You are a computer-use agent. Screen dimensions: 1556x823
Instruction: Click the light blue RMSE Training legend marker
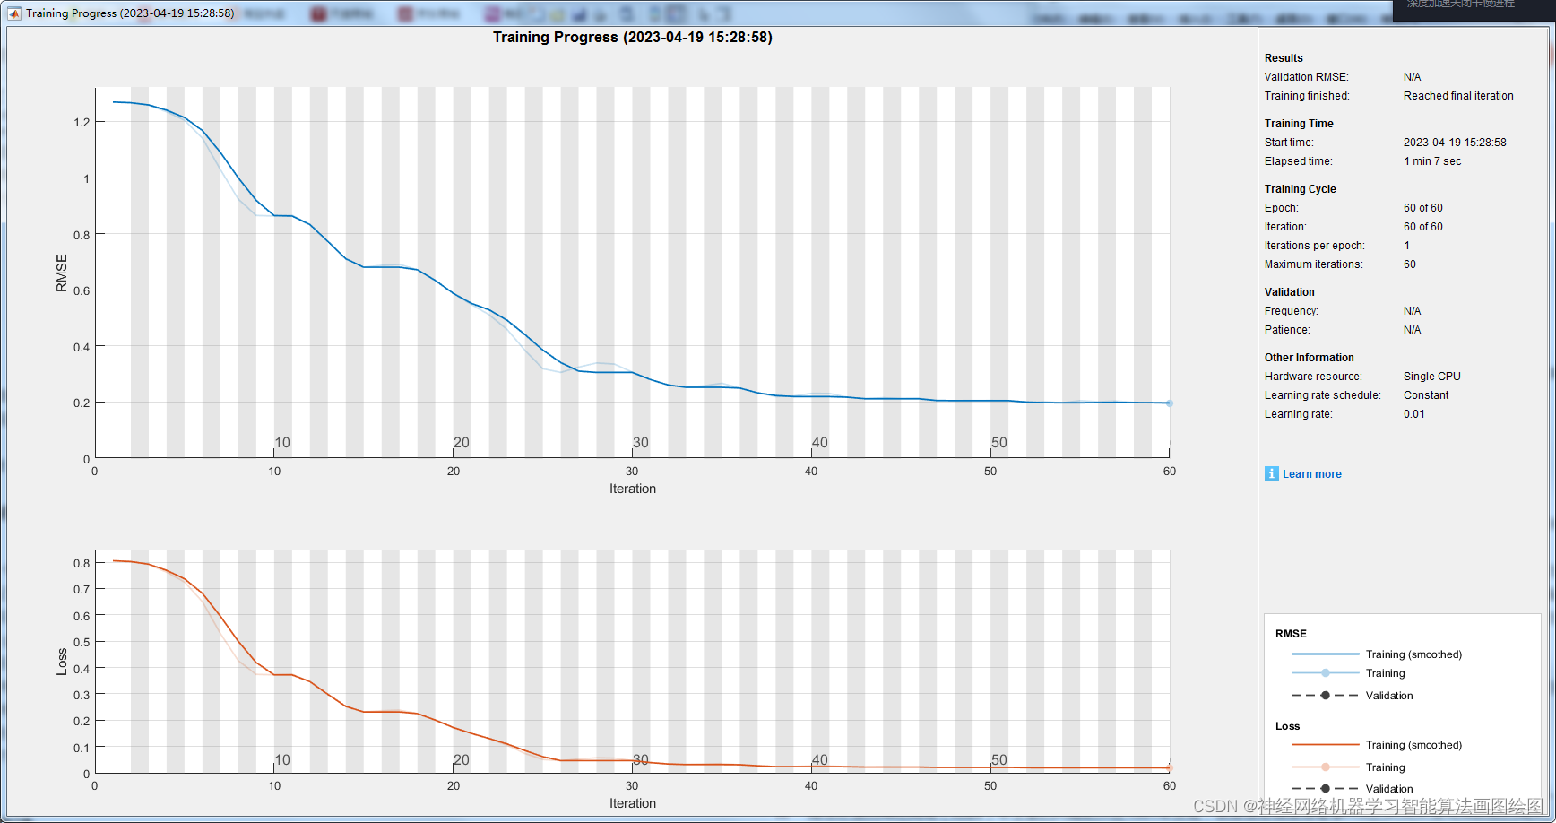coord(1325,672)
